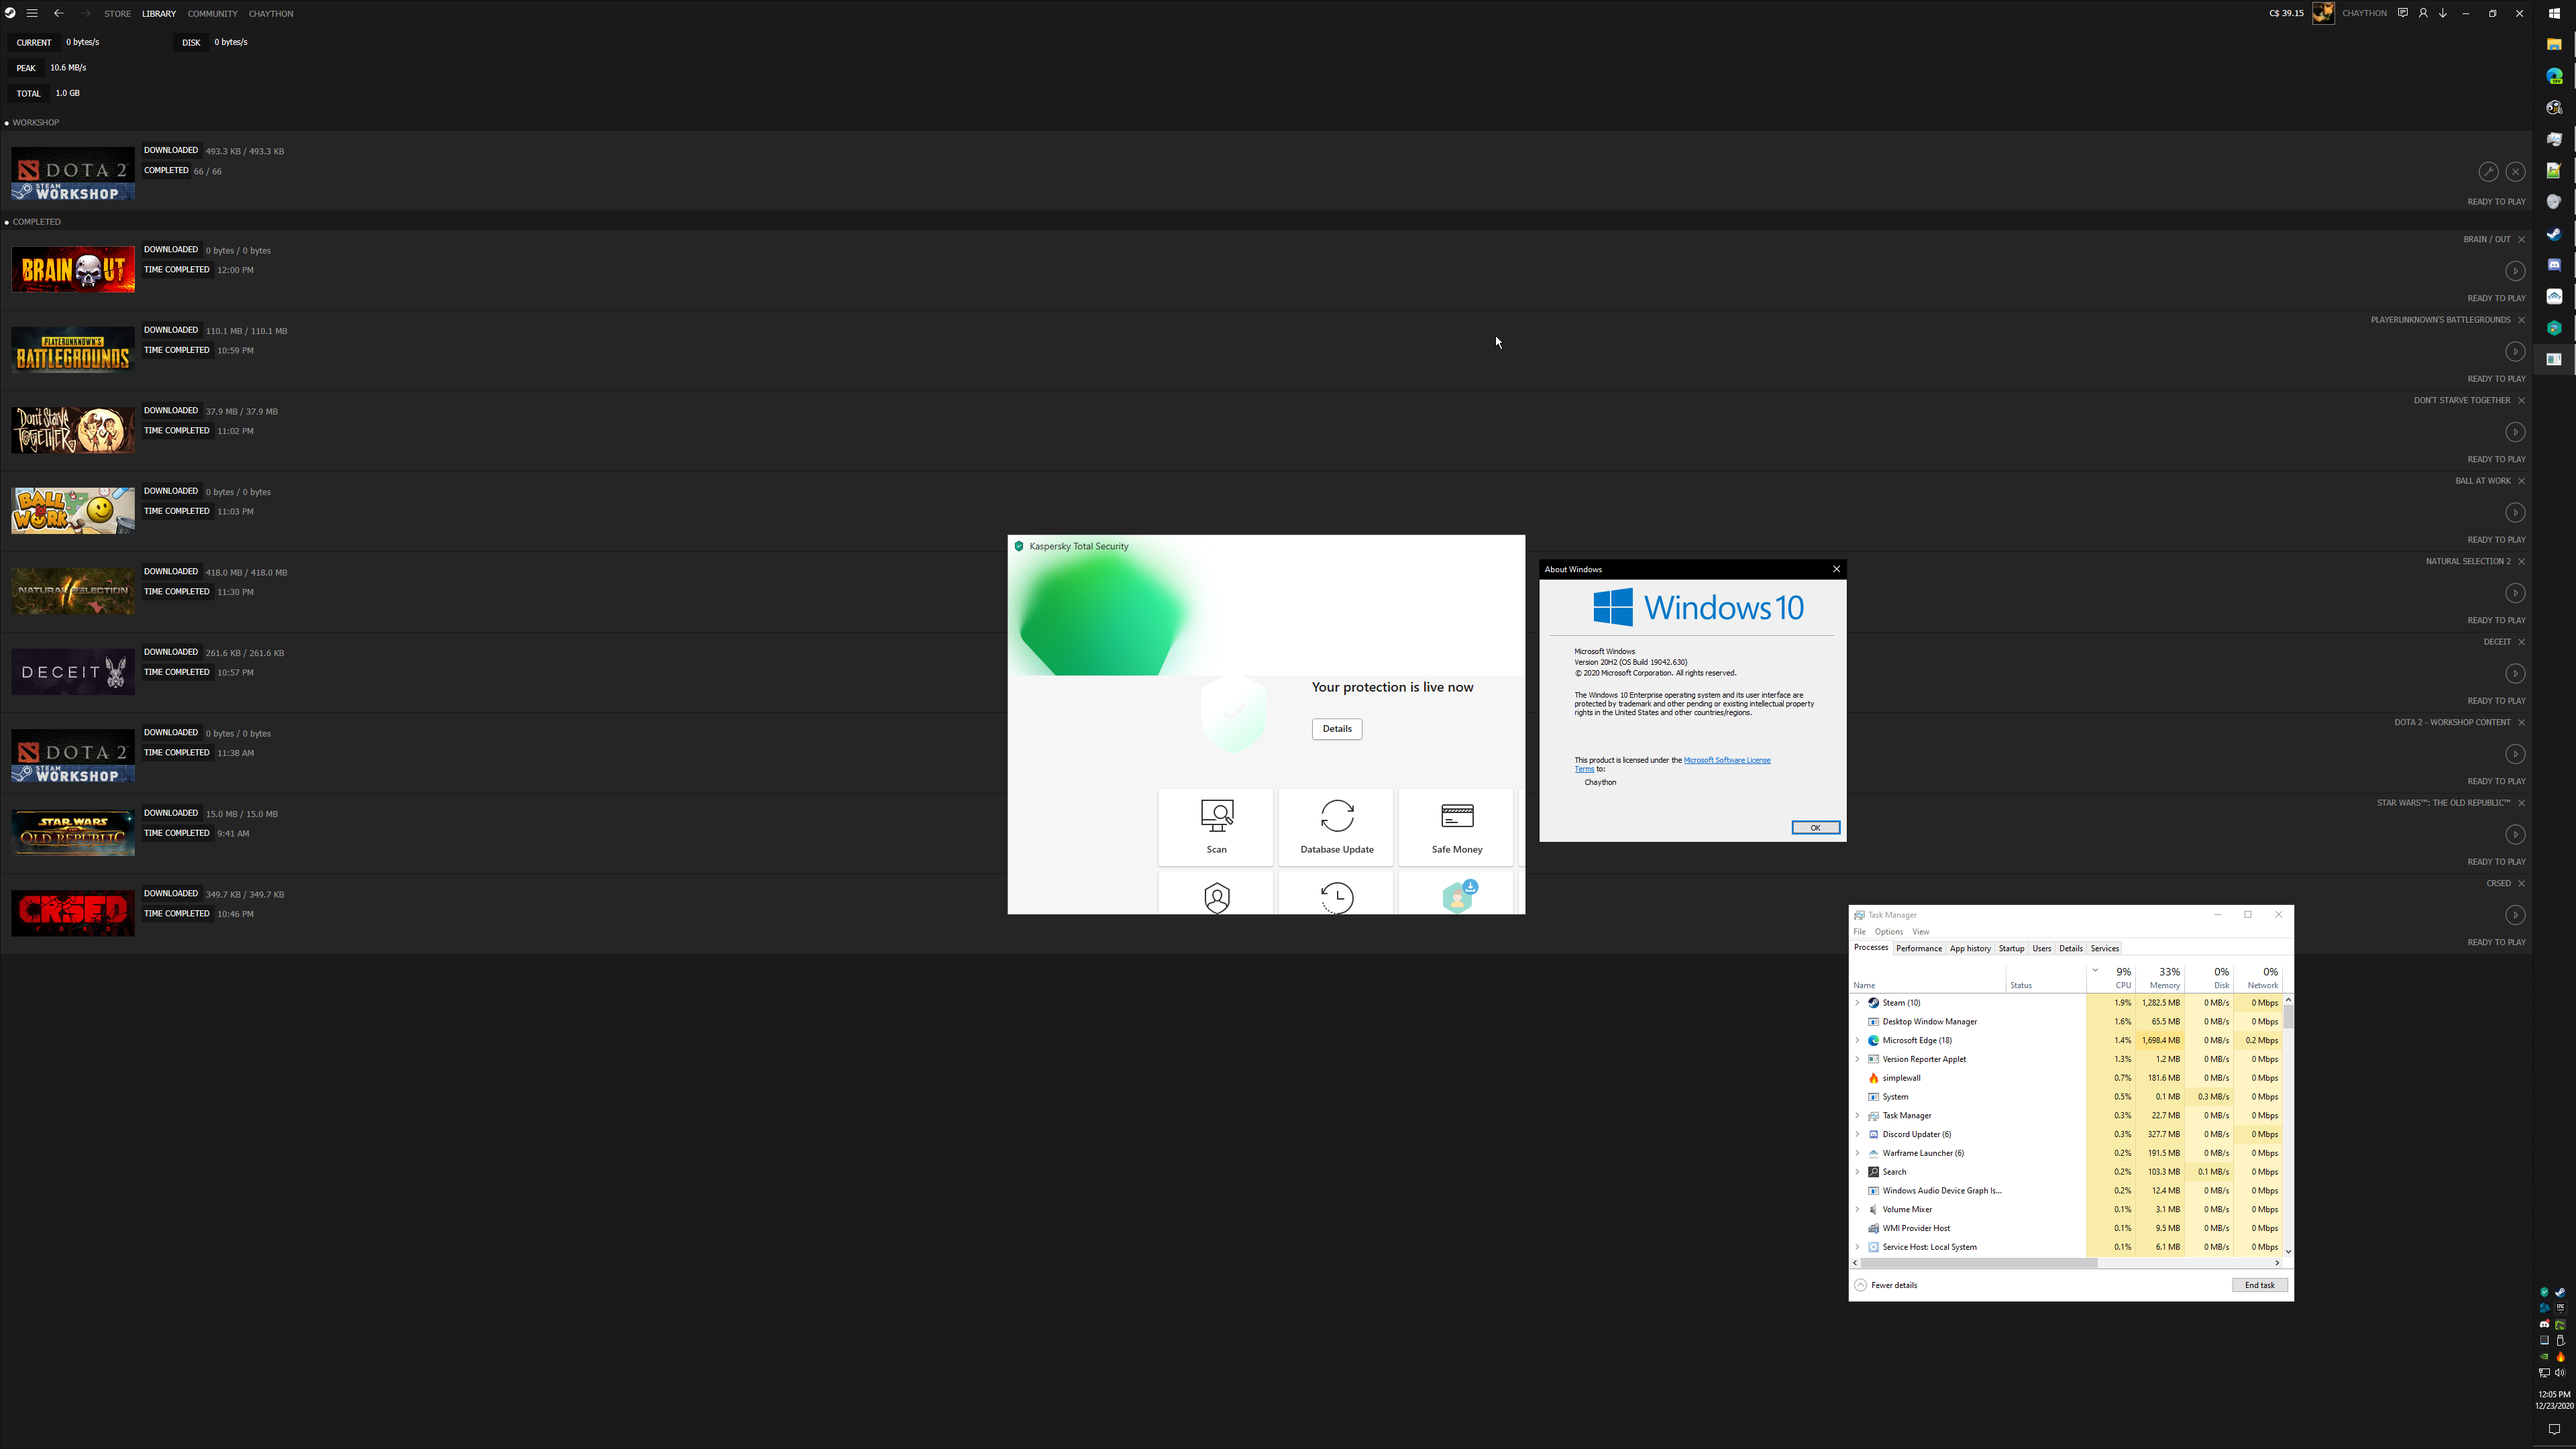Screen dimensions: 2576x1449
Task: Open the Steam downloads arrow icon
Action: pos(2442,13)
